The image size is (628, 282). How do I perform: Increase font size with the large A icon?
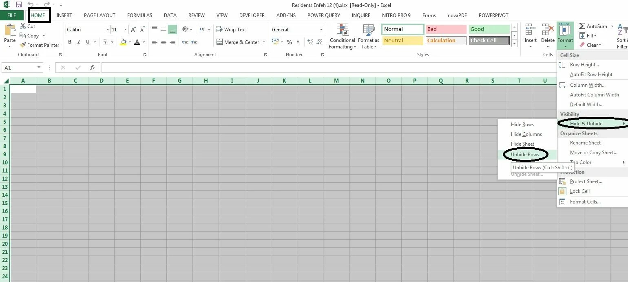coord(134,30)
